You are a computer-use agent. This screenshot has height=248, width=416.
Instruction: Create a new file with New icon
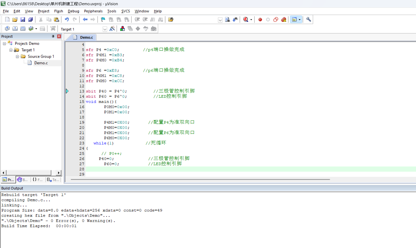tap(7, 19)
